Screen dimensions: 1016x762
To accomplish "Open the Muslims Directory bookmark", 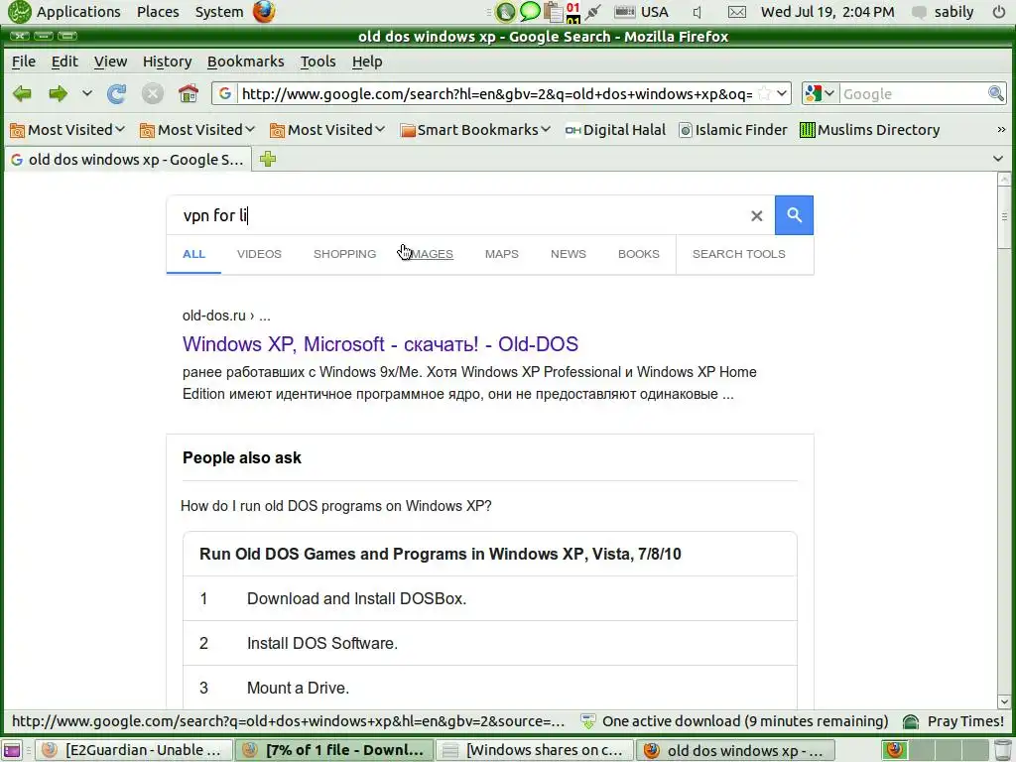I will (869, 130).
